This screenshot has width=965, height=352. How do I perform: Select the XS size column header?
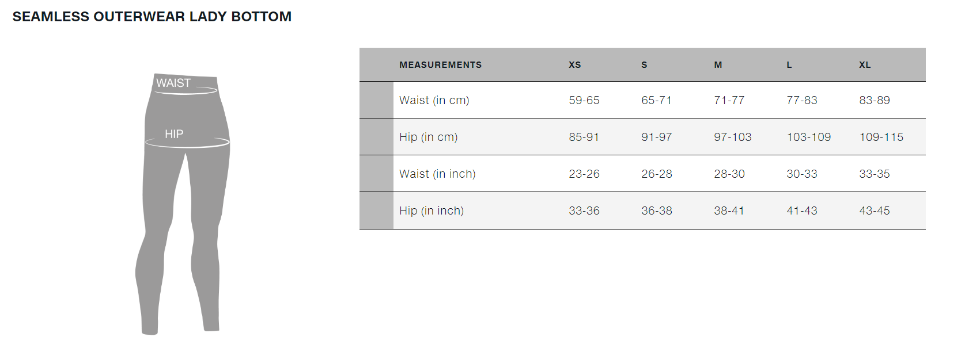click(575, 65)
